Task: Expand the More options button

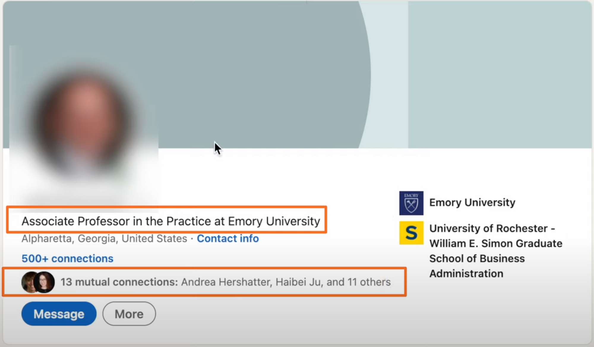Action: [x=129, y=314]
